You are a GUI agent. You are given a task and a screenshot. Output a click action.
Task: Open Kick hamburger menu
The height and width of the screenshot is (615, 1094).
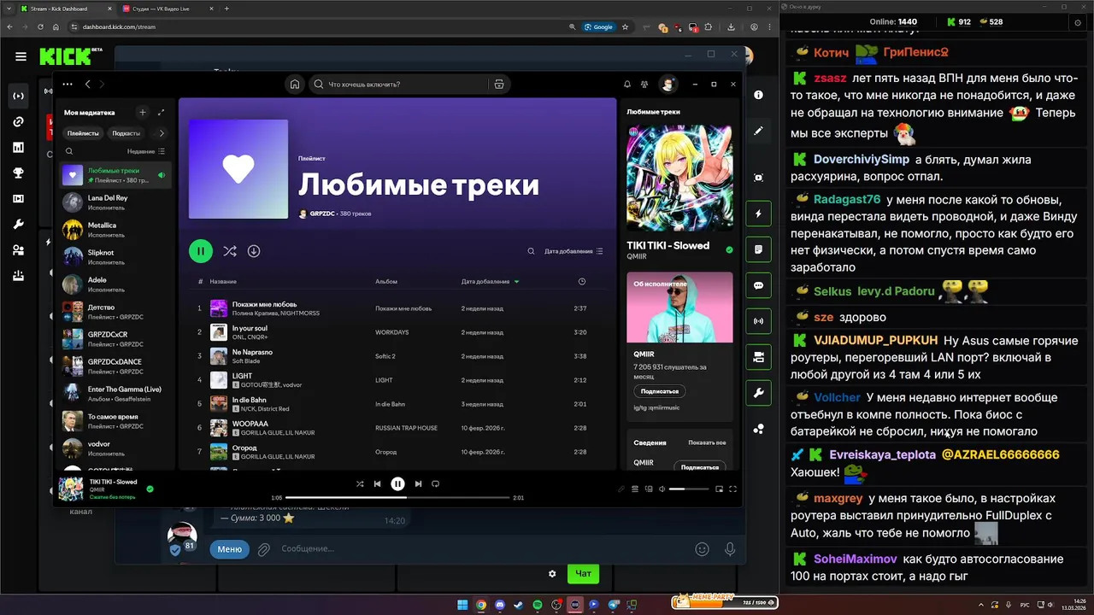[21, 56]
